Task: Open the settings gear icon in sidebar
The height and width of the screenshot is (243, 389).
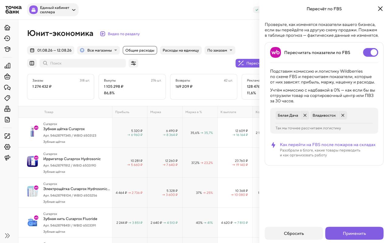Action: click(7, 147)
